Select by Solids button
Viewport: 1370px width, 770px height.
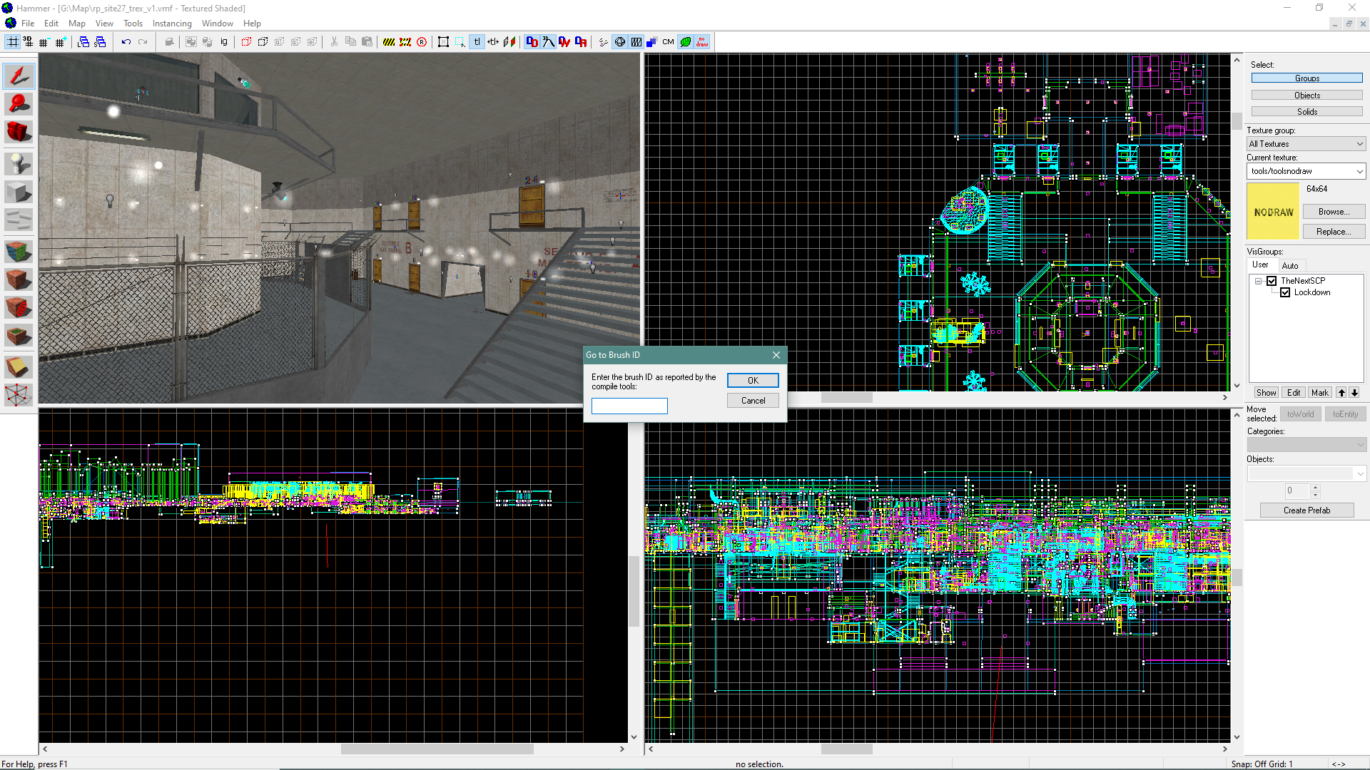tap(1306, 112)
